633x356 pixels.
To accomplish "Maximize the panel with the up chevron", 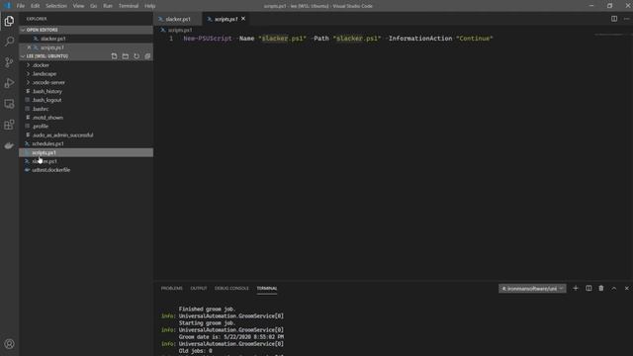I will click(614, 288).
